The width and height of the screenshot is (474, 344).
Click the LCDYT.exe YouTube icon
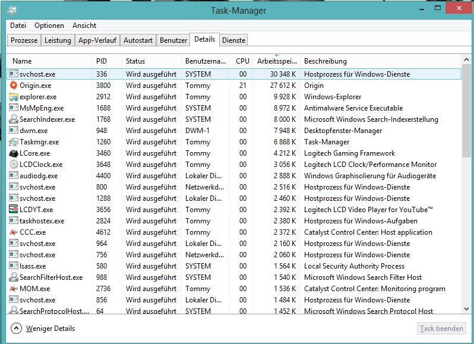14,210
